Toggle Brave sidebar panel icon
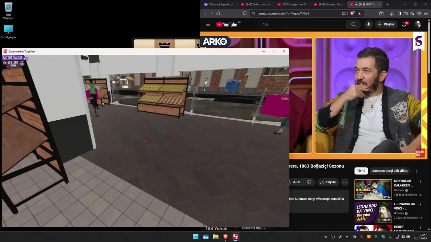 pos(399,13)
